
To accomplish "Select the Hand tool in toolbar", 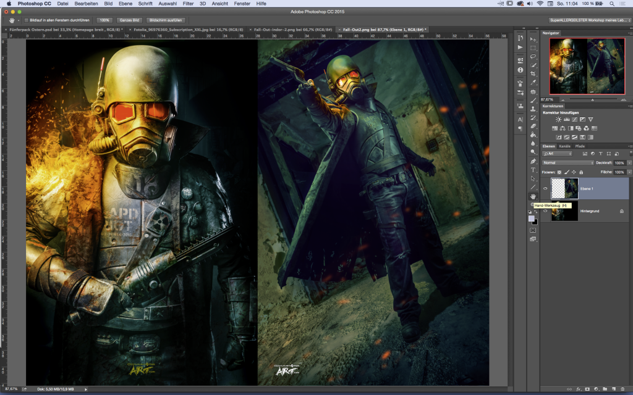I will click(x=533, y=196).
